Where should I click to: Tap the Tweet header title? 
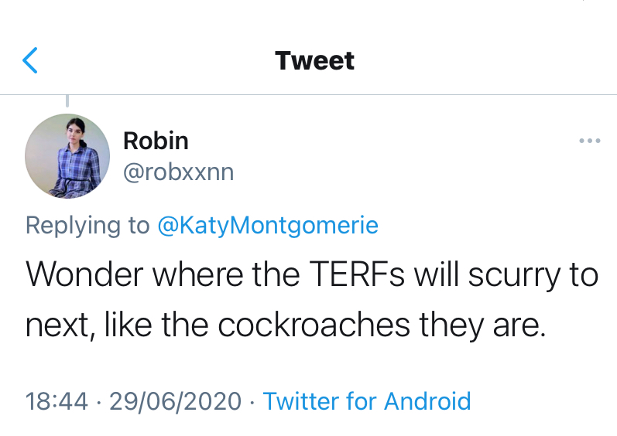(x=314, y=61)
